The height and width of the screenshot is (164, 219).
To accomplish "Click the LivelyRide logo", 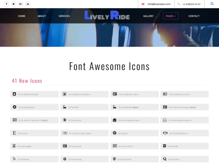I will pyautogui.click(x=107, y=15).
